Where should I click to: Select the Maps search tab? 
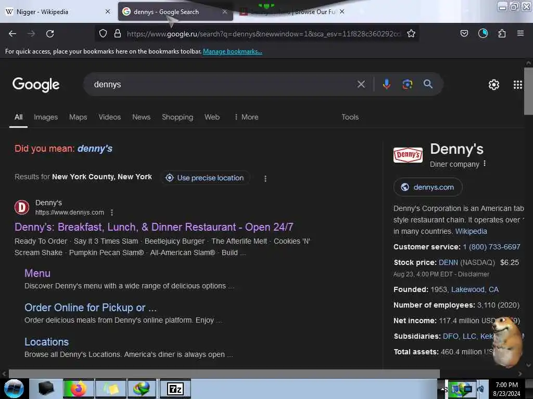[78, 117]
